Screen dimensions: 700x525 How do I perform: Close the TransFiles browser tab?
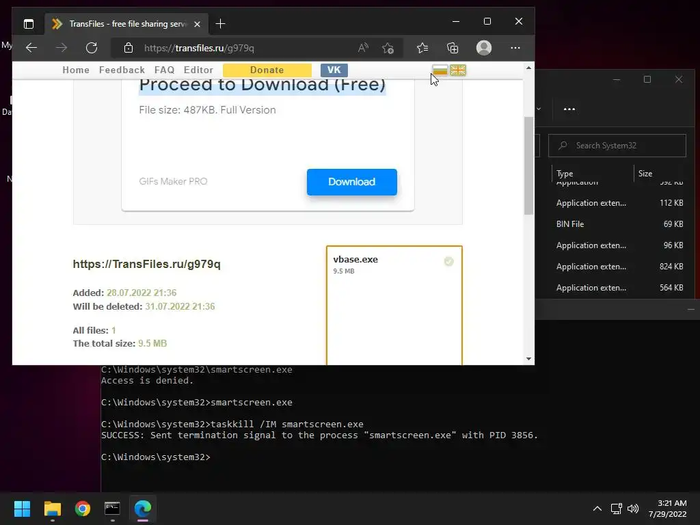point(197,24)
